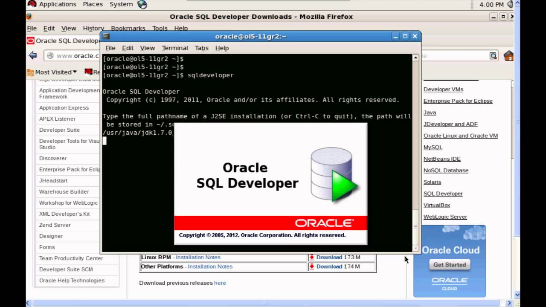Open the Oracle Linux and Oracle VM link
The width and height of the screenshot is (546, 307).
(461, 136)
